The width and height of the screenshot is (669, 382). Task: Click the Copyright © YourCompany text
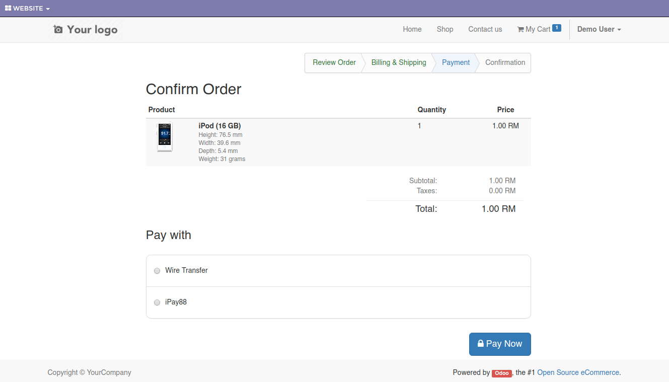pyautogui.click(x=90, y=372)
